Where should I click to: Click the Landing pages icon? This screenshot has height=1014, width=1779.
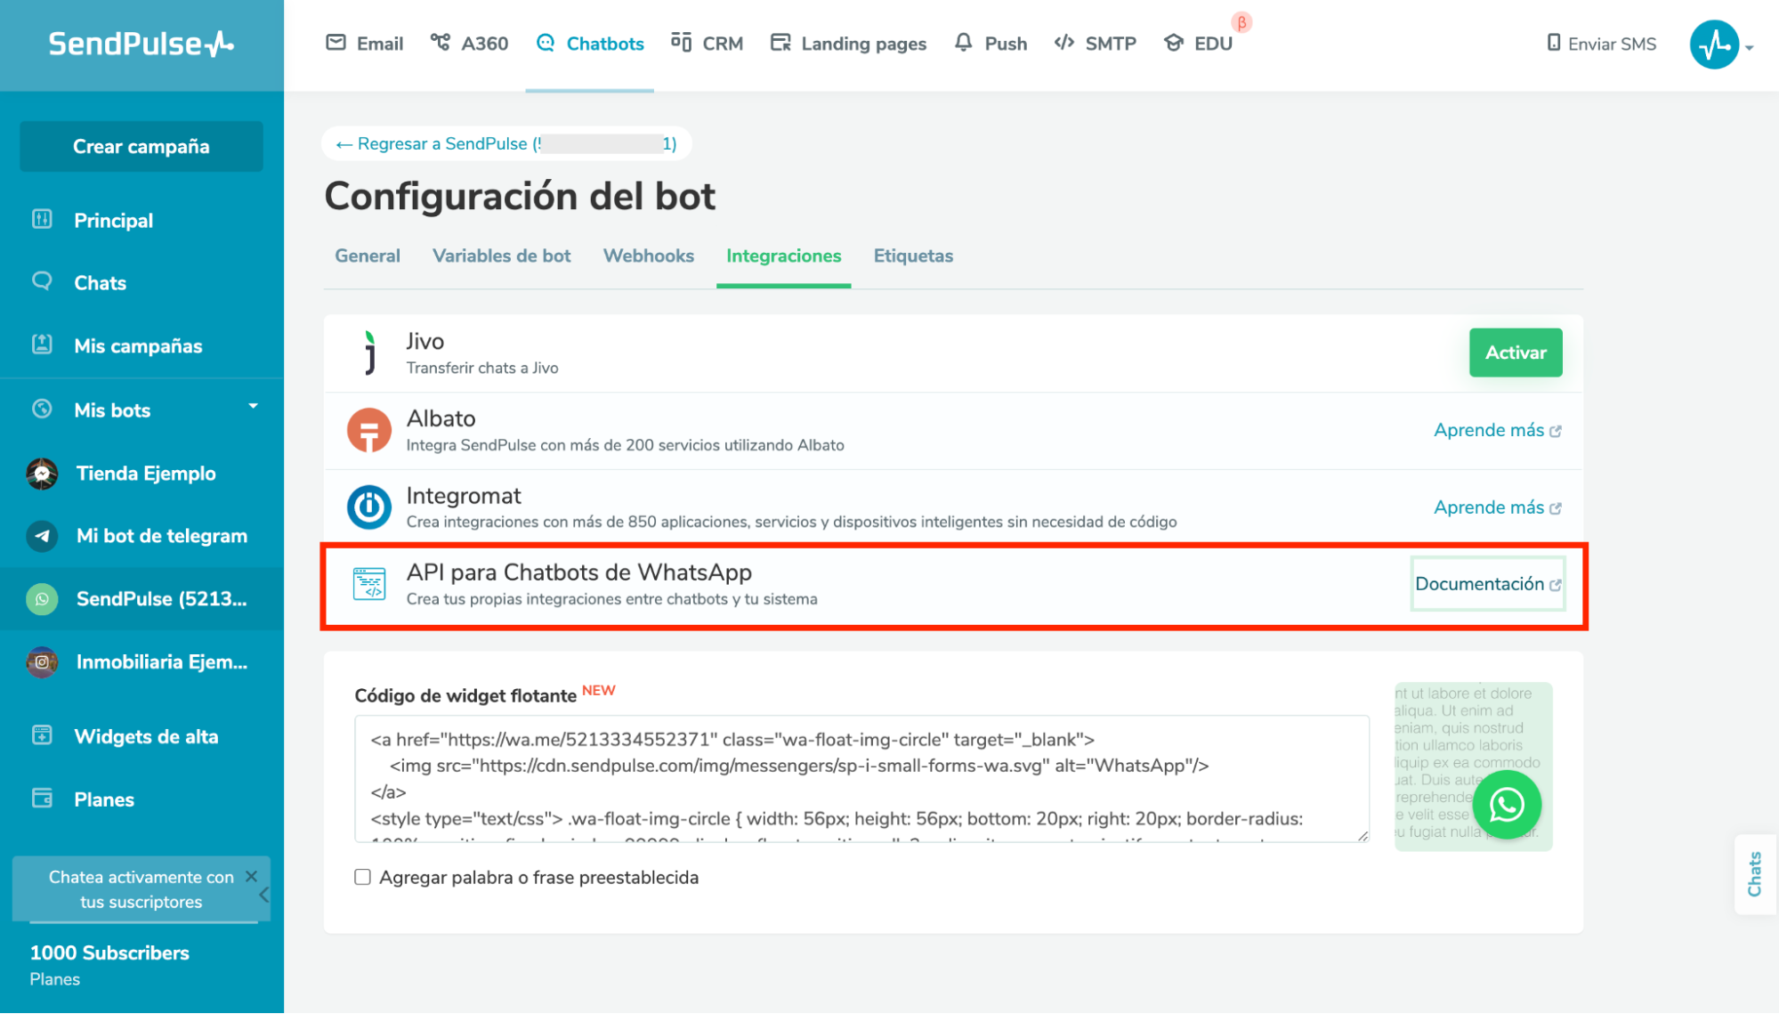click(x=780, y=43)
